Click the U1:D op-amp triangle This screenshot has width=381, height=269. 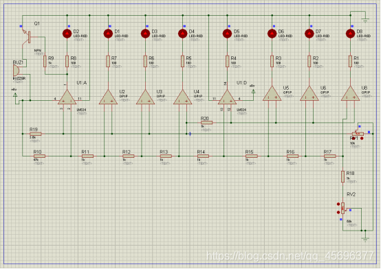[227, 97]
